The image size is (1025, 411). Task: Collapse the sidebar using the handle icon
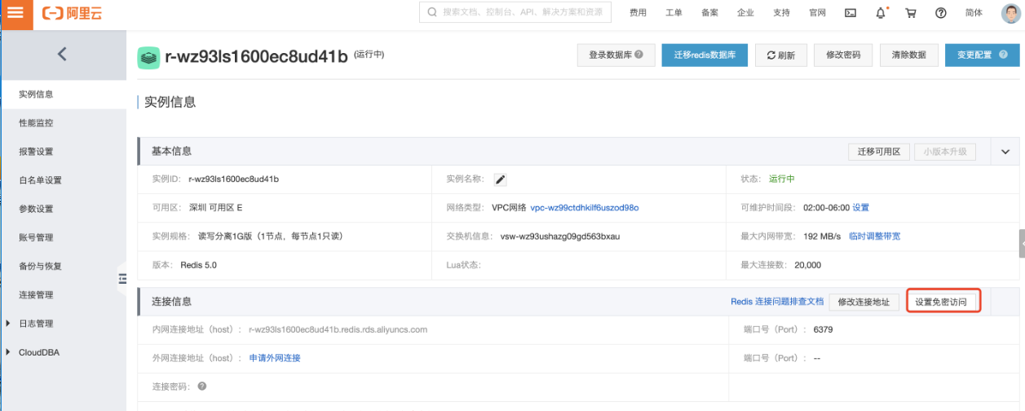tap(121, 278)
